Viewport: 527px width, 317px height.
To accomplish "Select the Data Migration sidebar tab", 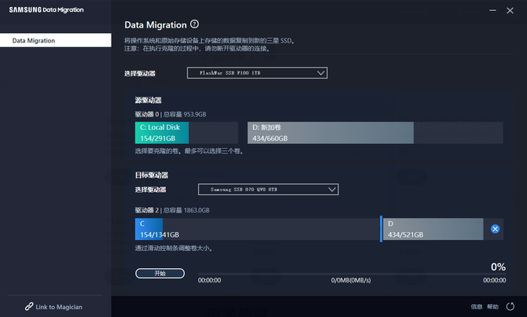I will (55, 40).
